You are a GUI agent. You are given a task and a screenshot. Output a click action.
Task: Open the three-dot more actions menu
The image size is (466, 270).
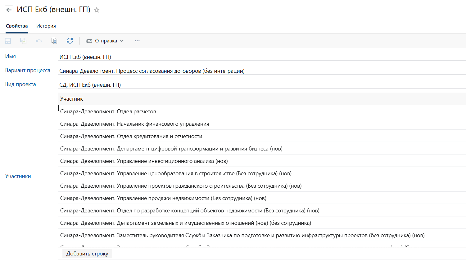point(137,41)
